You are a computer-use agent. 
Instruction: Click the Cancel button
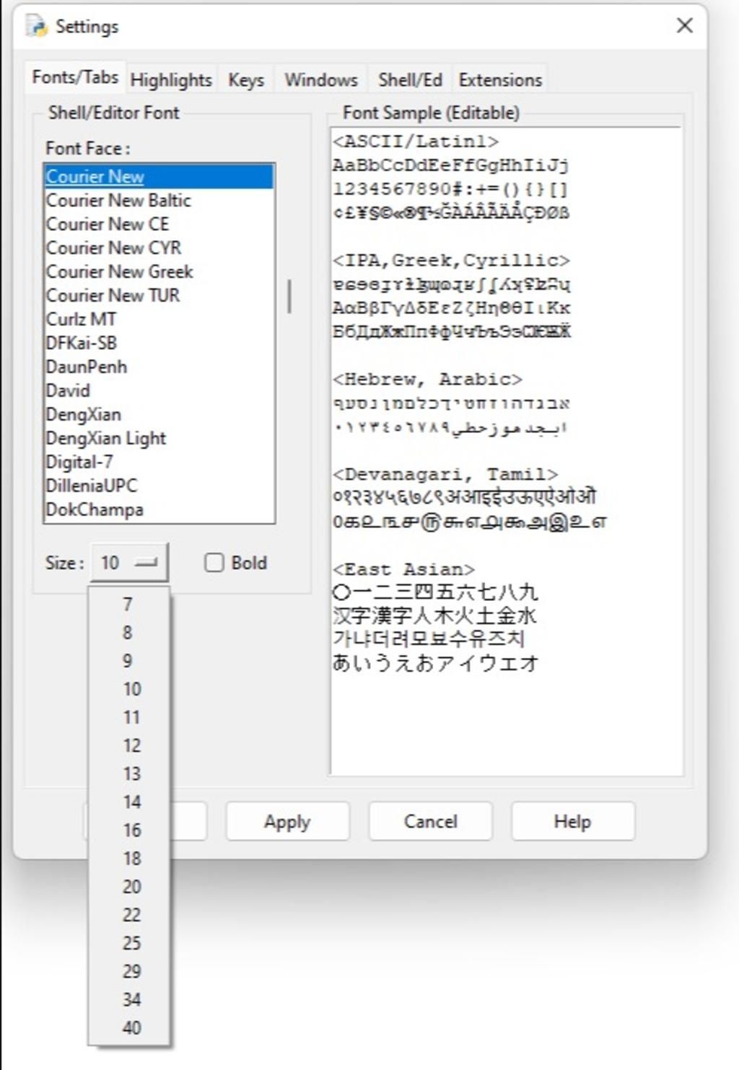(430, 821)
